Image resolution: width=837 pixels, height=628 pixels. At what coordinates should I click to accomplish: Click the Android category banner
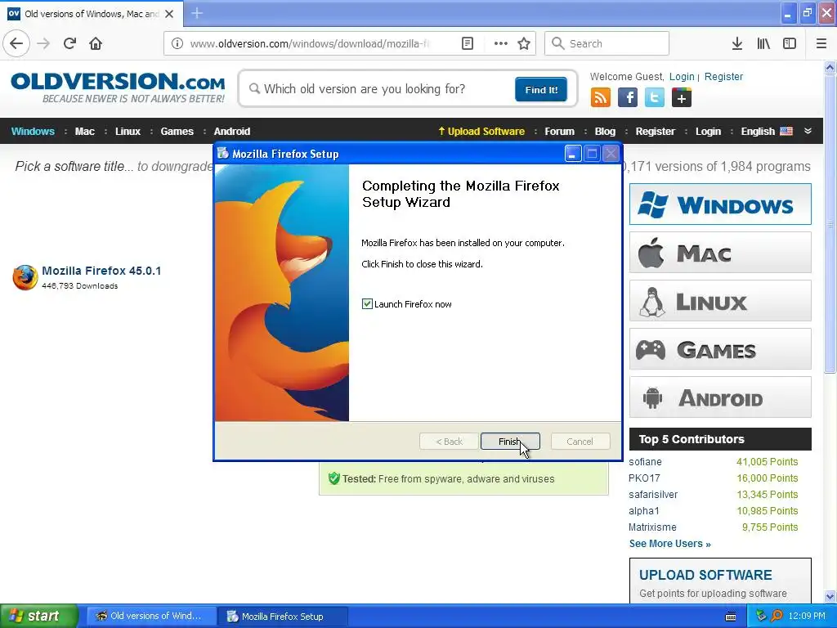[x=720, y=397]
